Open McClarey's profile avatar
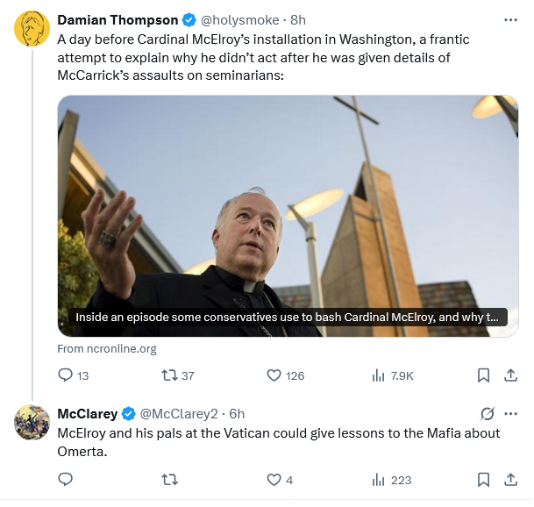The image size is (534, 507). 32,423
